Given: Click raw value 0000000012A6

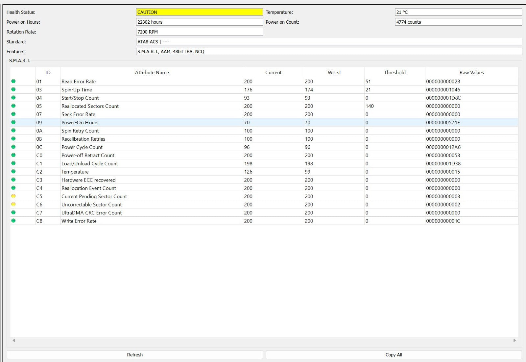Looking at the screenshot, I should click(x=443, y=147).
